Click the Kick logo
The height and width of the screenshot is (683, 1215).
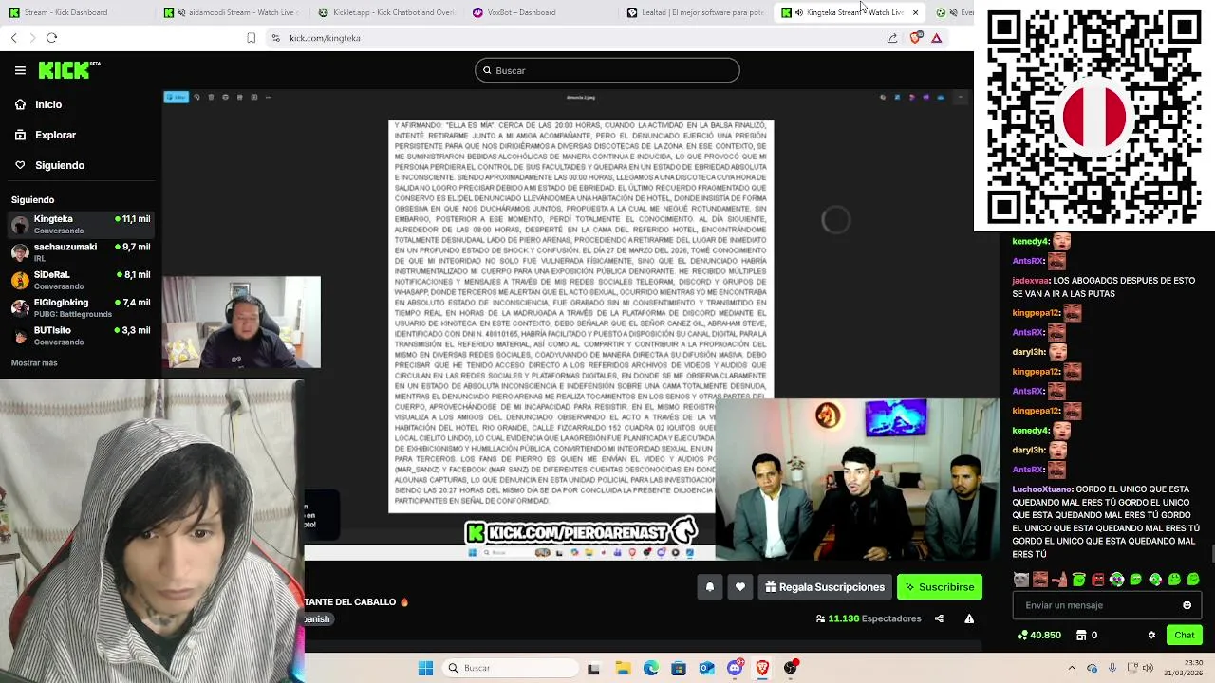(x=68, y=70)
